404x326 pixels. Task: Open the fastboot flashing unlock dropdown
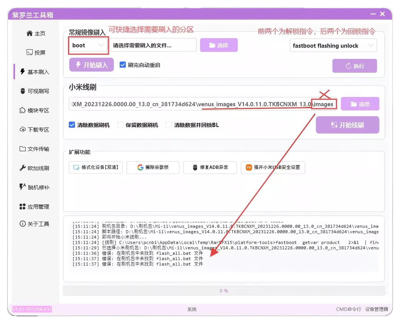pyautogui.click(x=333, y=45)
